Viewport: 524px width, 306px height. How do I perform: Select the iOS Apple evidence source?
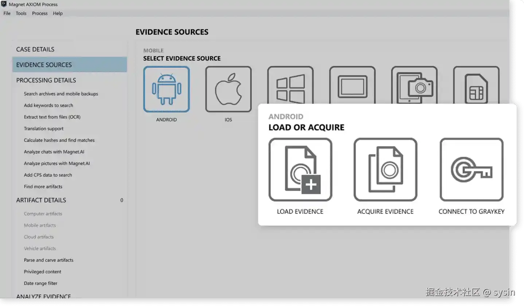[228, 89]
